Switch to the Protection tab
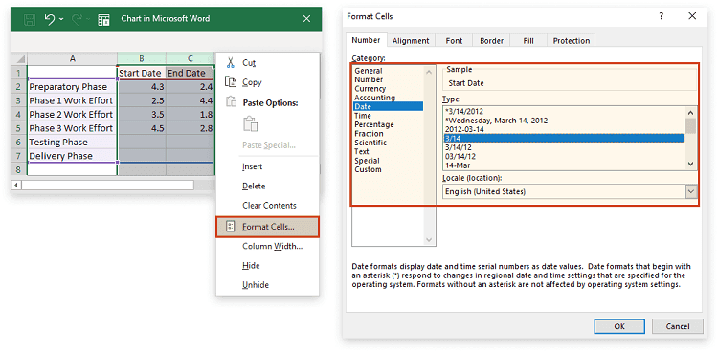The width and height of the screenshot is (718, 352). click(x=571, y=41)
